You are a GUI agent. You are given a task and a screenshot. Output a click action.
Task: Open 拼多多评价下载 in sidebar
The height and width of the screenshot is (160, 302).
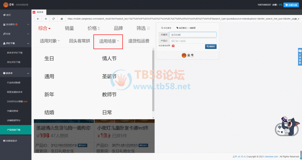[x=15, y=53]
